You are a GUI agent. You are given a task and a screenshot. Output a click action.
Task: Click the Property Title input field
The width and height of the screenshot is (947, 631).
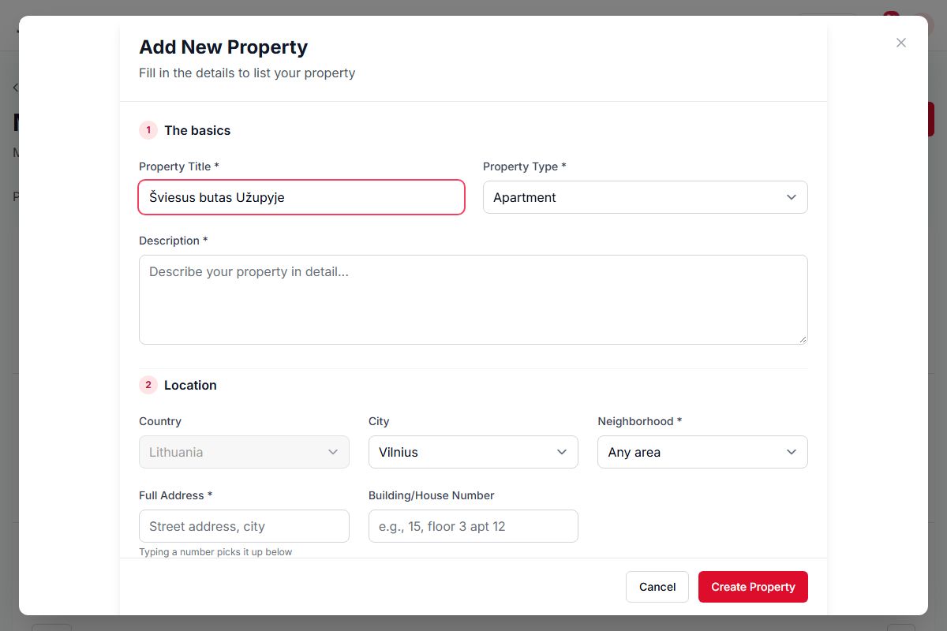click(301, 197)
